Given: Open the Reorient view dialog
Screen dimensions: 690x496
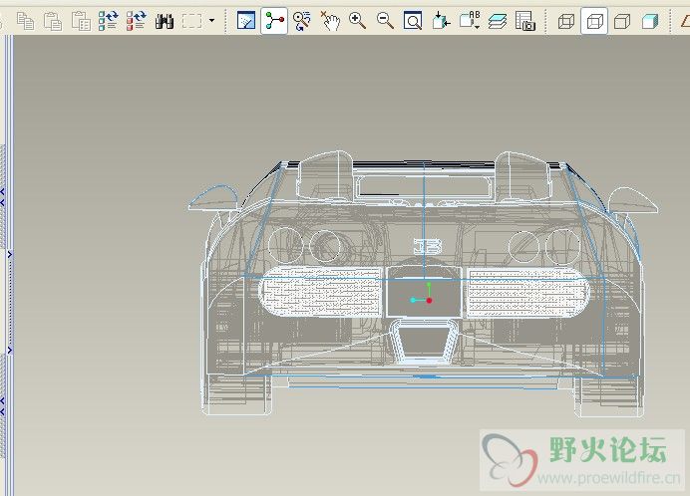Looking at the screenshot, I should pos(441,21).
